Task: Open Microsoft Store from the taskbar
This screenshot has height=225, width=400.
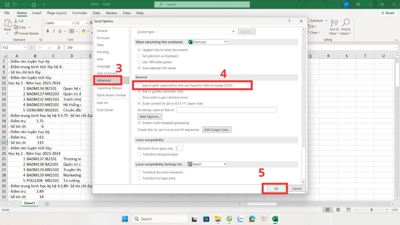Action: tap(206, 219)
